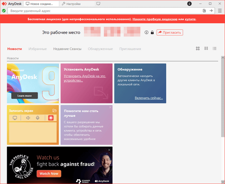Switch to Недавние Сеансы tab
This screenshot has width=225, height=184.
tap(67, 49)
